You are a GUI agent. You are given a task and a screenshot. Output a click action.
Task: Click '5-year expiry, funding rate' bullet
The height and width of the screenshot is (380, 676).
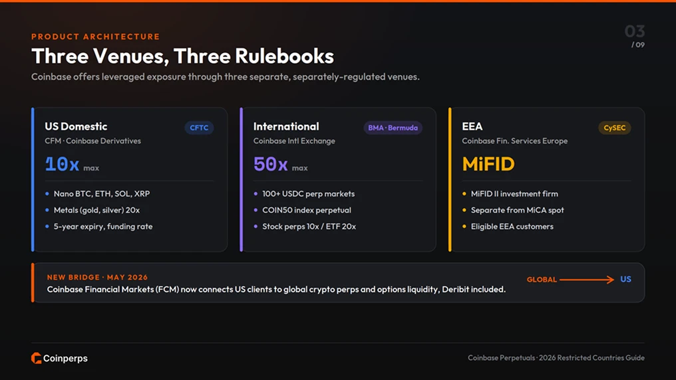(103, 227)
